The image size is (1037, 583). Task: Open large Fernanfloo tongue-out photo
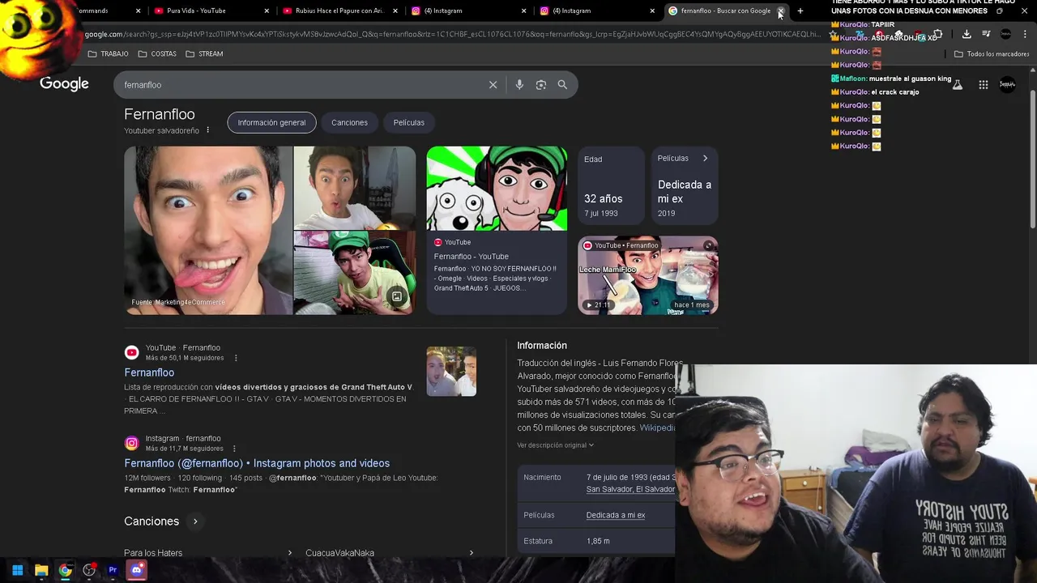(207, 230)
